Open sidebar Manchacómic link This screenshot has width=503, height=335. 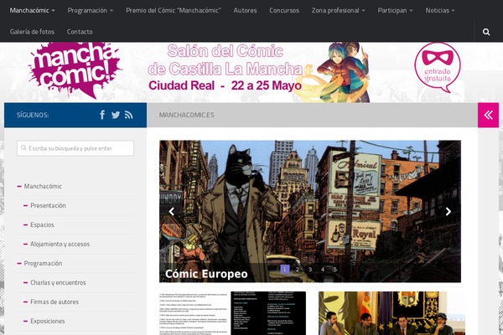click(43, 186)
